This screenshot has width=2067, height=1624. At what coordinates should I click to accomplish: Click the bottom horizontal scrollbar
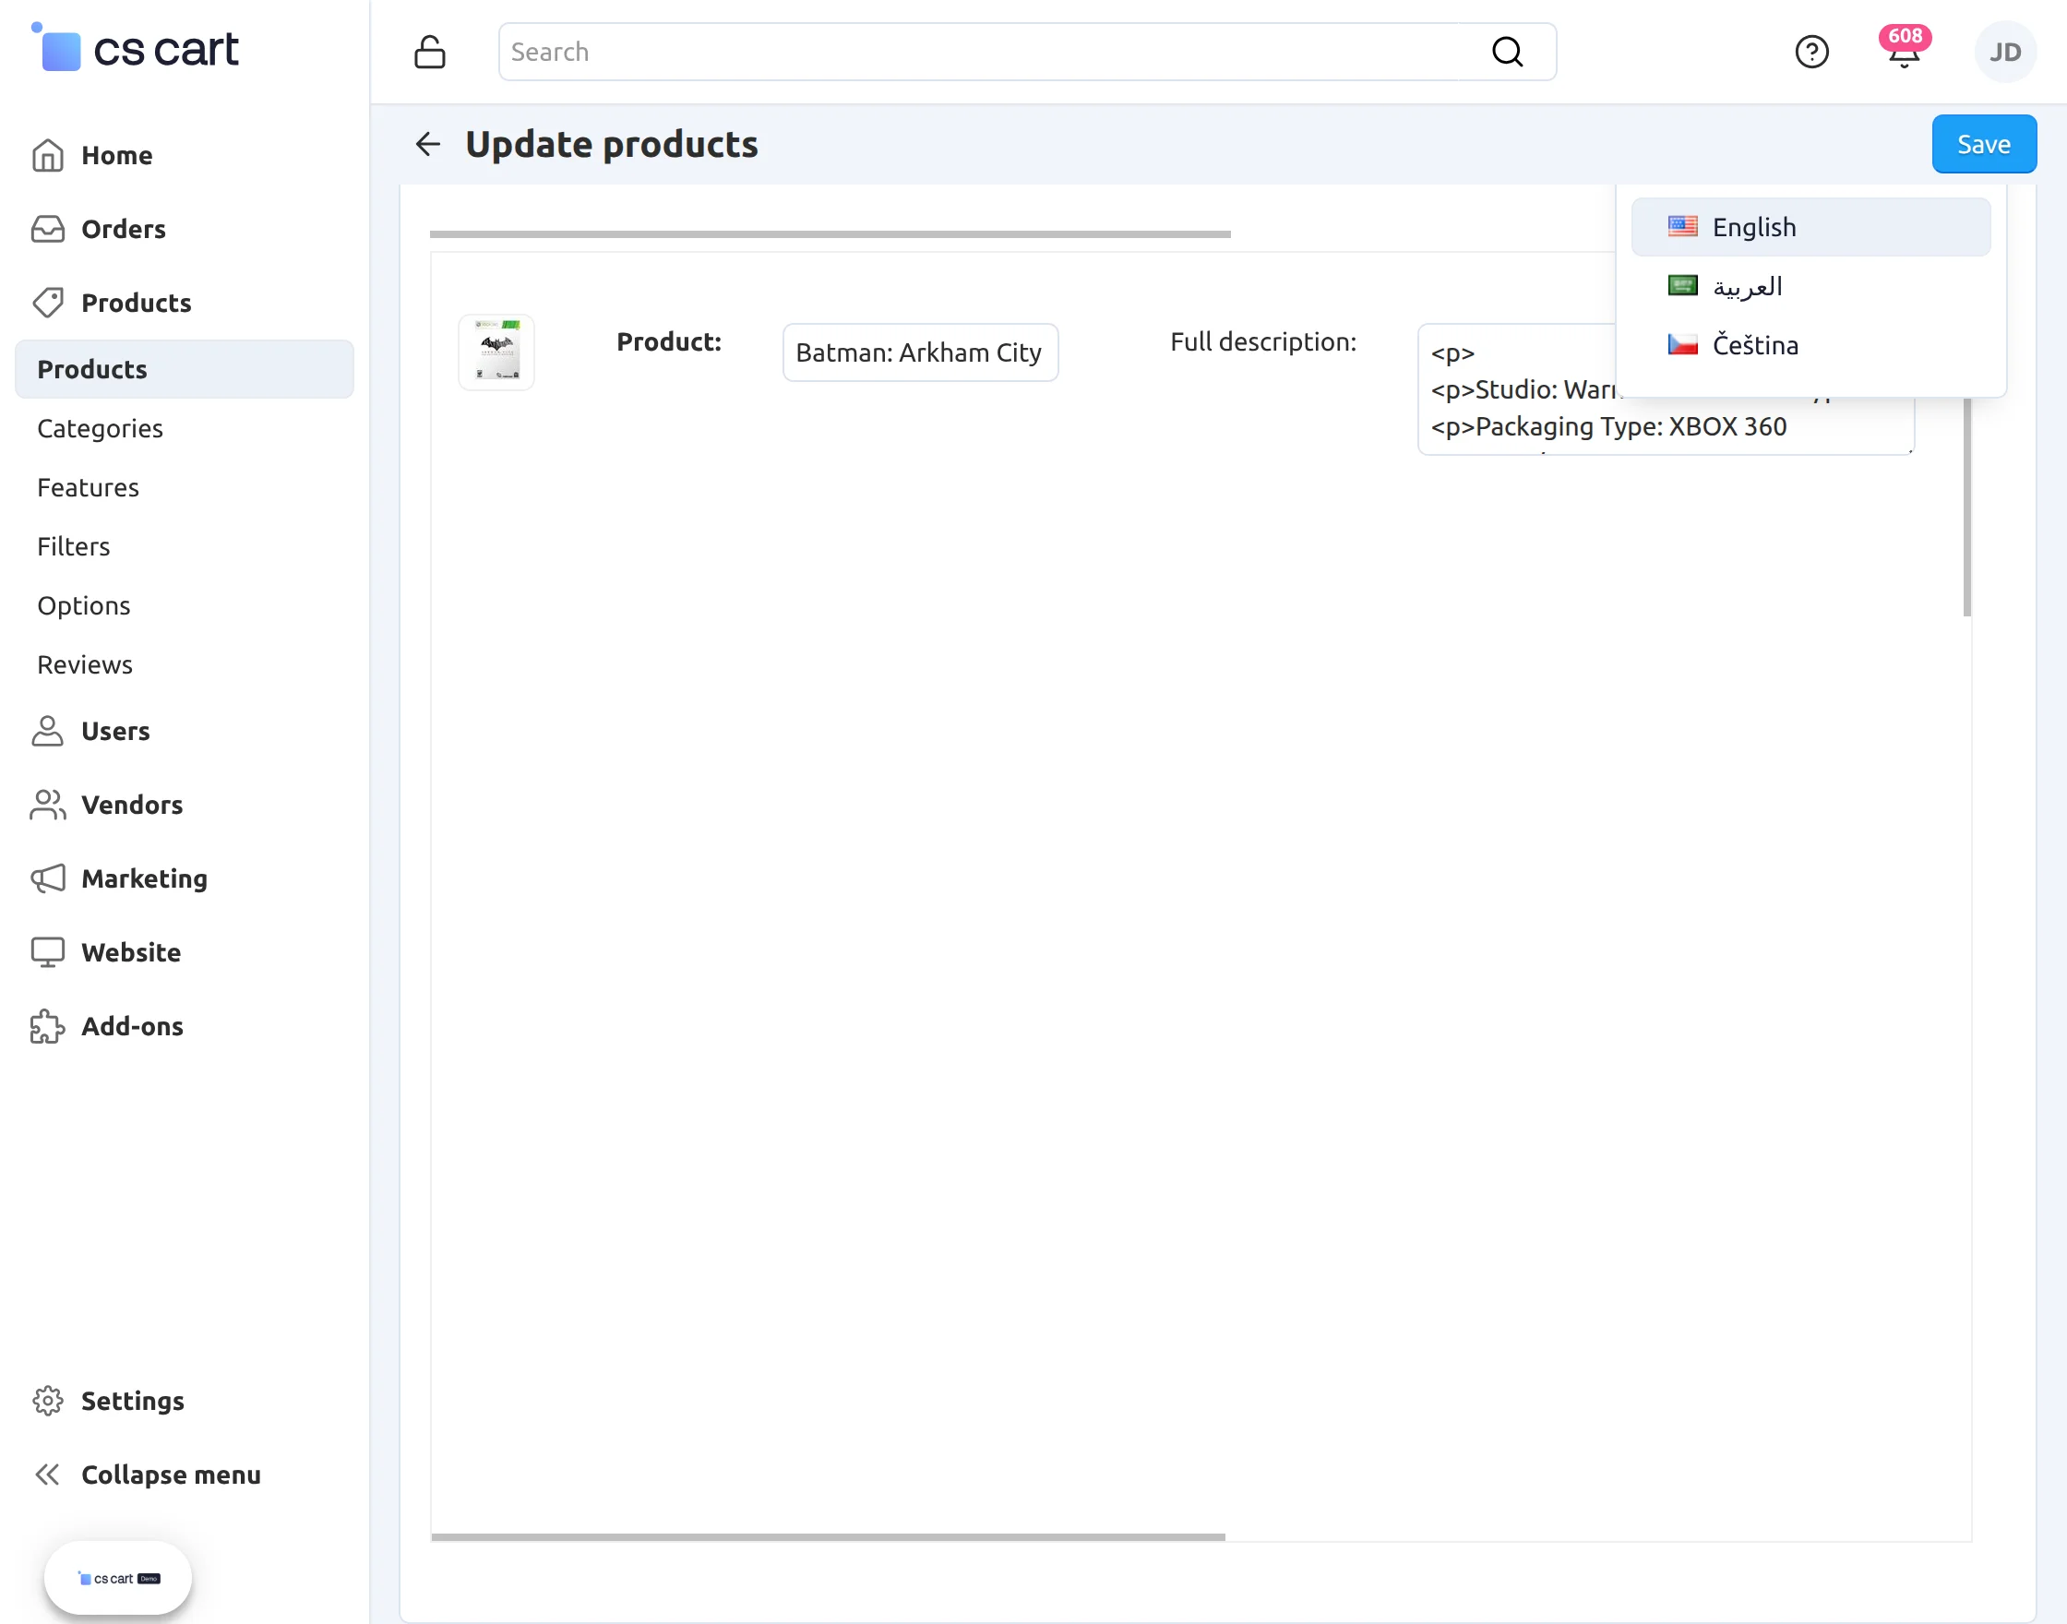point(828,1536)
